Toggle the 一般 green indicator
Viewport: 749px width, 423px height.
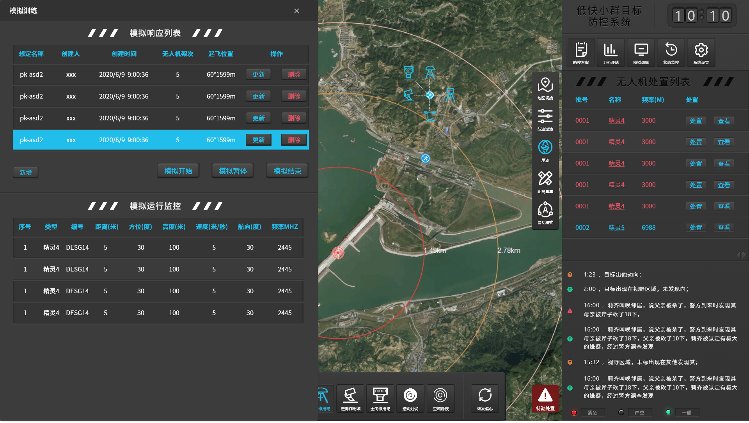[x=668, y=412]
